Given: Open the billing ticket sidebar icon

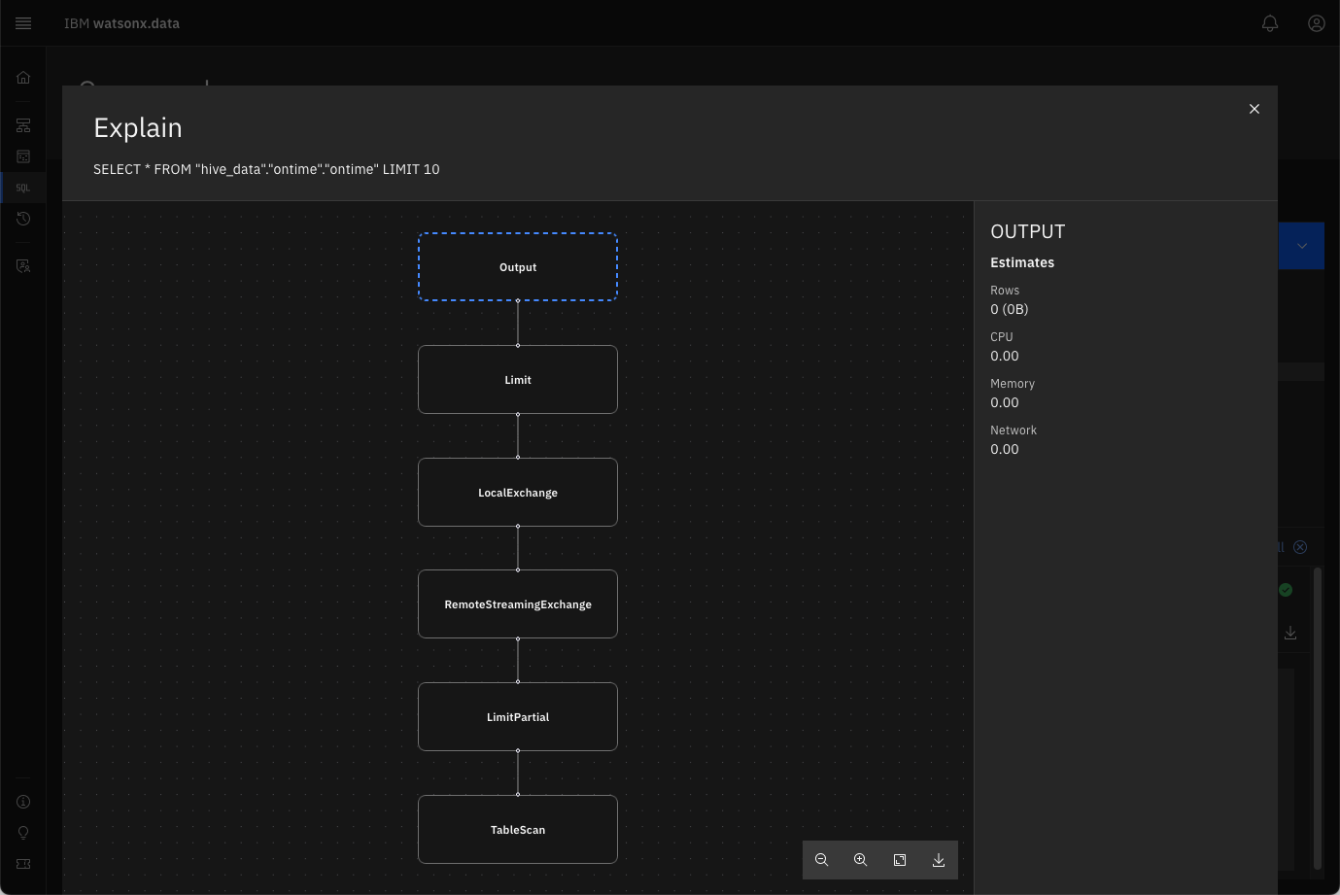Looking at the screenshot, I should (x=23, y=864).
